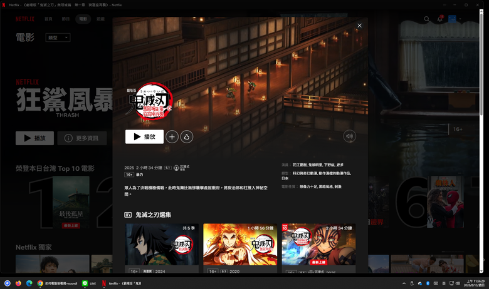This screenshot has height=289, width=489.
Task: Click the first circular taskbar icon
Action: [8, 283]
